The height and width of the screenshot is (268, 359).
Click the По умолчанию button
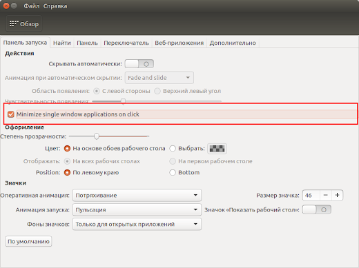tap(28, 241)
